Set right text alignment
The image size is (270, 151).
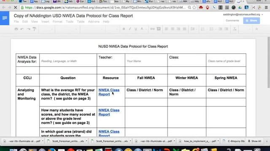[x=178, y=29]
